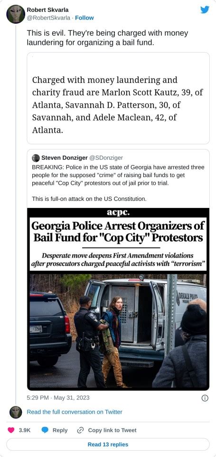Image resolution: width=216 pixels, height=457 pixels.
Task: Click the small avatar beside the conversation link
Action: (x=16, y=412)
